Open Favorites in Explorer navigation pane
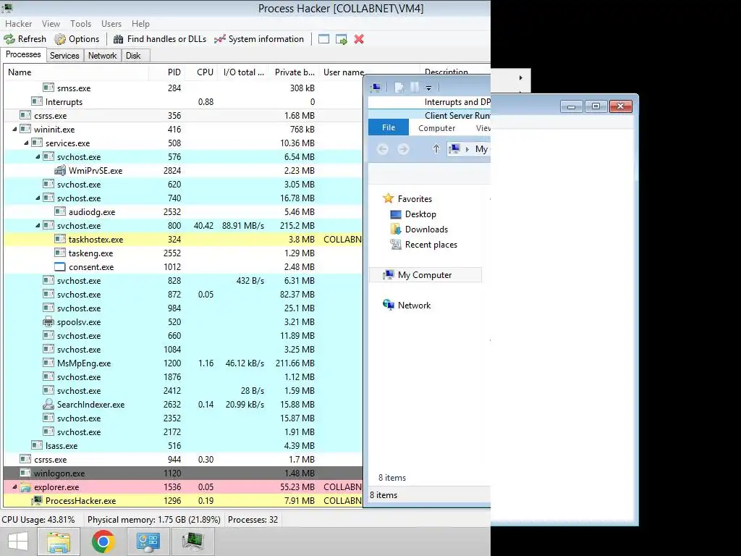The height and width of the screenshot is (556, 741). [x=415, y=199]
